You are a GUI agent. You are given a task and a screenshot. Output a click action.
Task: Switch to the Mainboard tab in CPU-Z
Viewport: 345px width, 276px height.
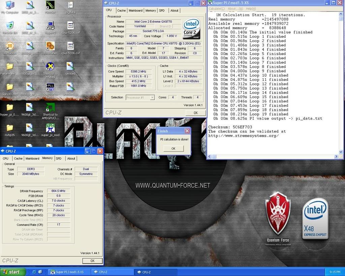135,10
